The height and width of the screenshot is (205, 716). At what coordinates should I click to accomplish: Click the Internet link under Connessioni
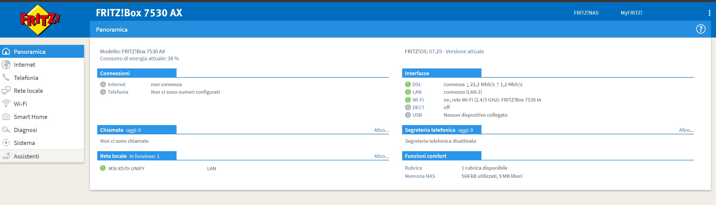(x=117, y=84)
